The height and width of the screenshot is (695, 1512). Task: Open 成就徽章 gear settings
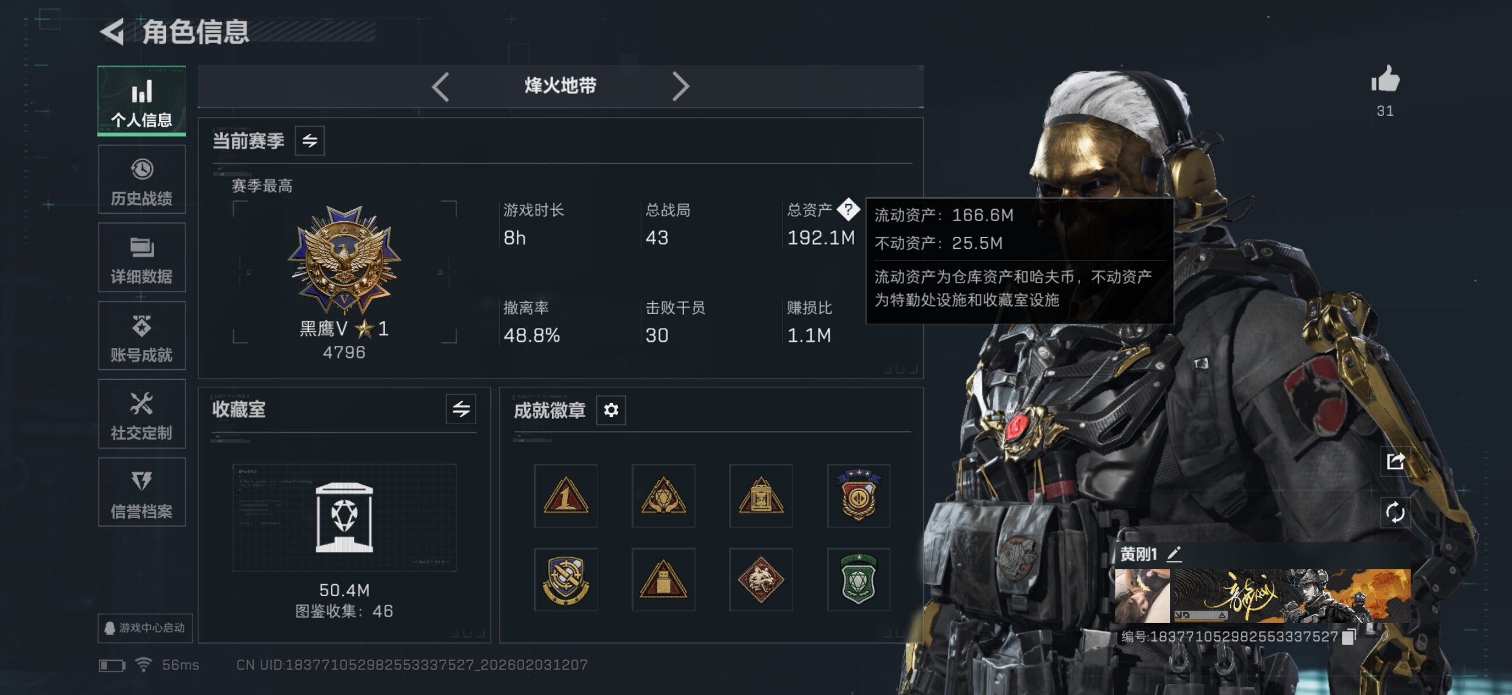(x=611, y=410)
